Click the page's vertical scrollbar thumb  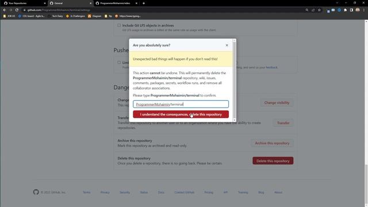366,185
